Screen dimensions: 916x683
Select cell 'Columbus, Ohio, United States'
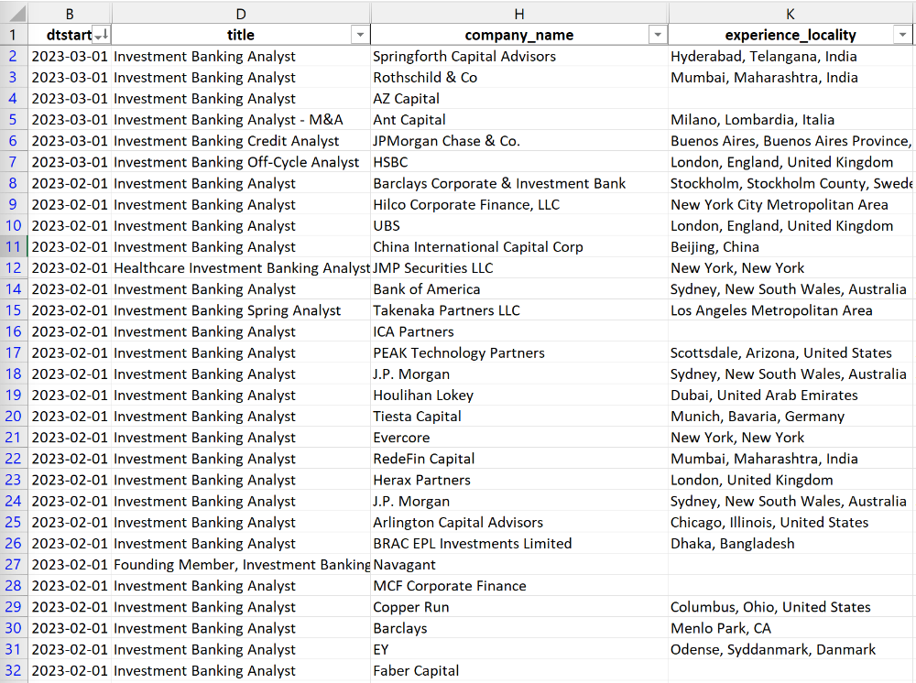pos(791,607)
